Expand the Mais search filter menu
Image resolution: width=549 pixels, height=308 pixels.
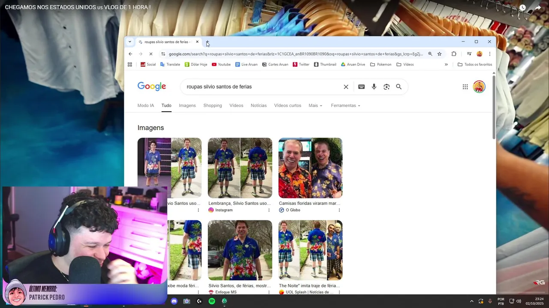point(315,106)
